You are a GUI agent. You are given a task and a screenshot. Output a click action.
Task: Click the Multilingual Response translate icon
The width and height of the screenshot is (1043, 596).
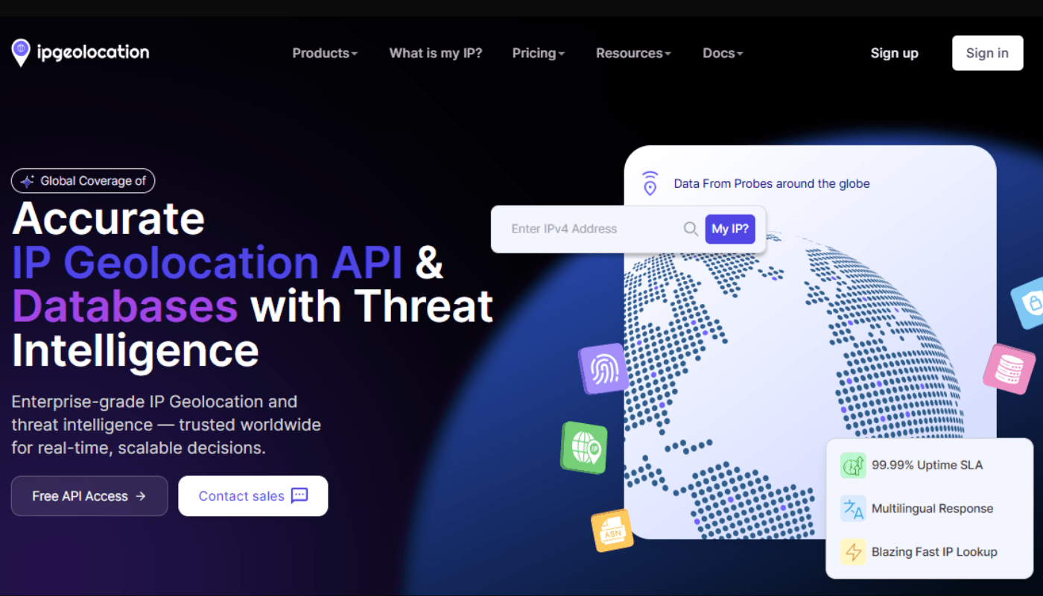(x=853, y=509)
